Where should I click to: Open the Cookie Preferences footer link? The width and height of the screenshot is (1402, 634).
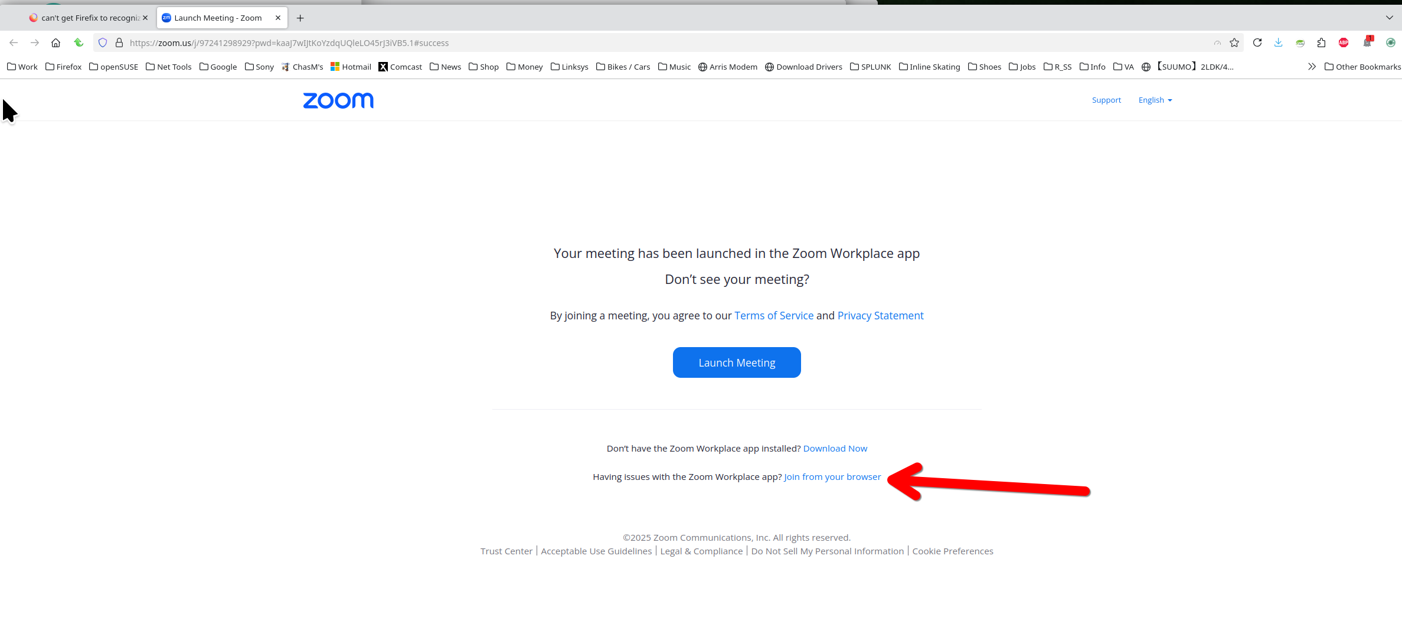point(953,551)
